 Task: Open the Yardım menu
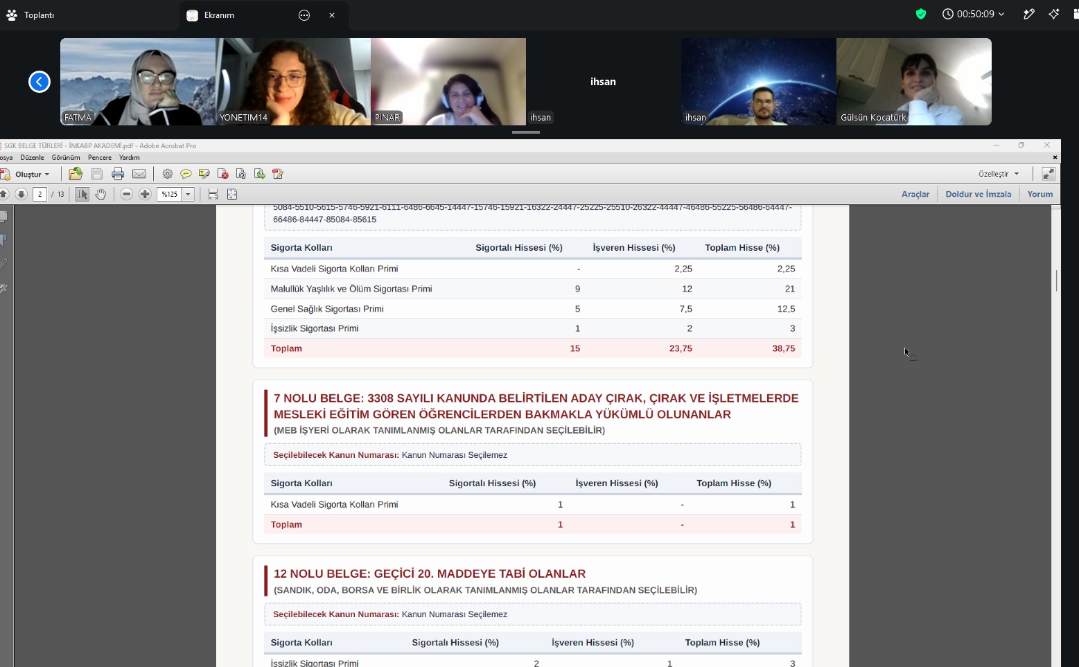coord(130,157)
